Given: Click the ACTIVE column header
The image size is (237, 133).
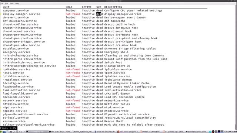Looking at the screenshot, I should (87, 7).
